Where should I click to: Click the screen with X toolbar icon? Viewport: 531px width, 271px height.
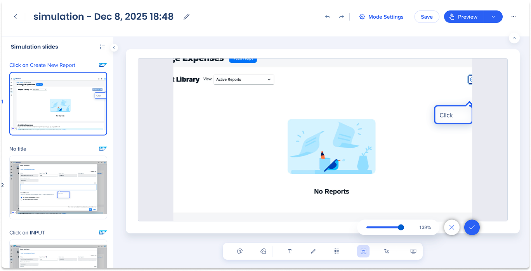[413, 251]
